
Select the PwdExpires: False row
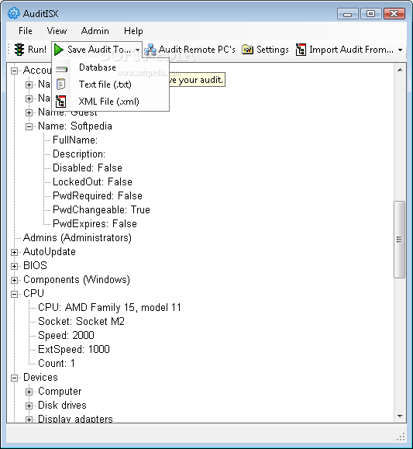click(x=95, y=223)
